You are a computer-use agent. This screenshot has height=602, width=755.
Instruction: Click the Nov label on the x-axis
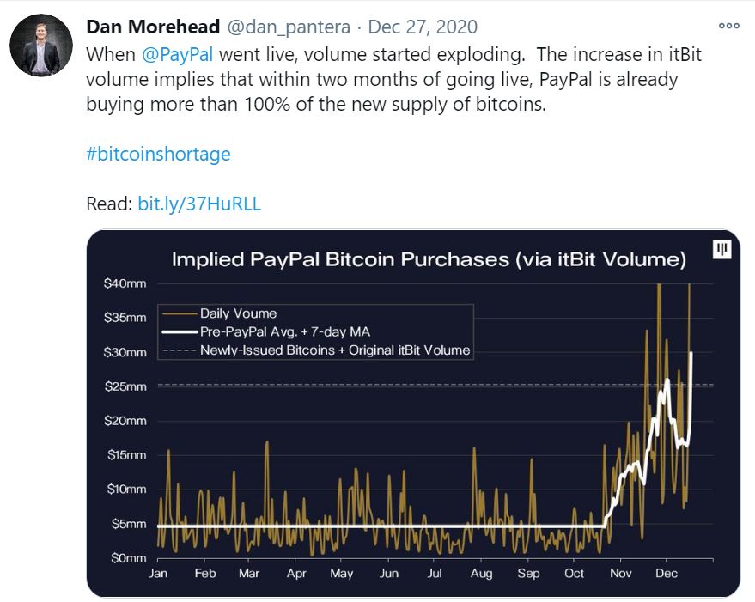[x=619, y=573]
